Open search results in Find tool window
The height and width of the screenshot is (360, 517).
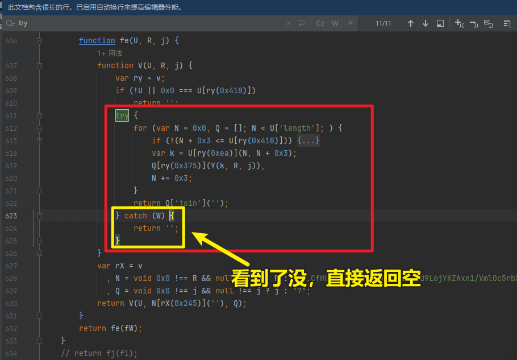point(440,23)
